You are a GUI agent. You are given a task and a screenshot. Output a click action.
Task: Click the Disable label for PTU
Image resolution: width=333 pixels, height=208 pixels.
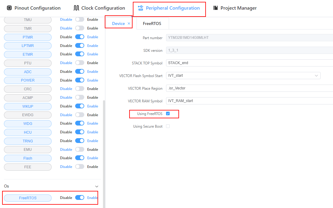(x=66, y=63)
